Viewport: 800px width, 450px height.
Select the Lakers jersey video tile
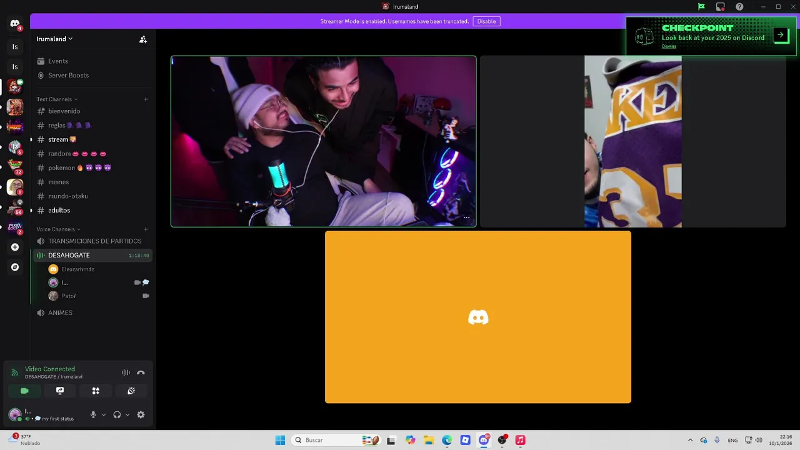(x=632, y=141)
